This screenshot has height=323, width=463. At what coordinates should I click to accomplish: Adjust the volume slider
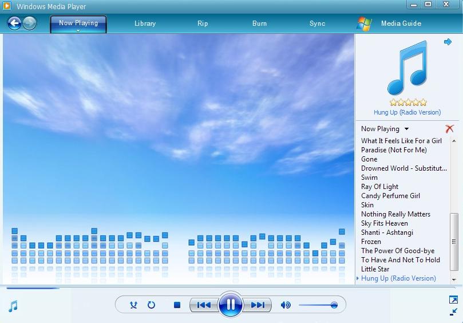coord(318,305)
